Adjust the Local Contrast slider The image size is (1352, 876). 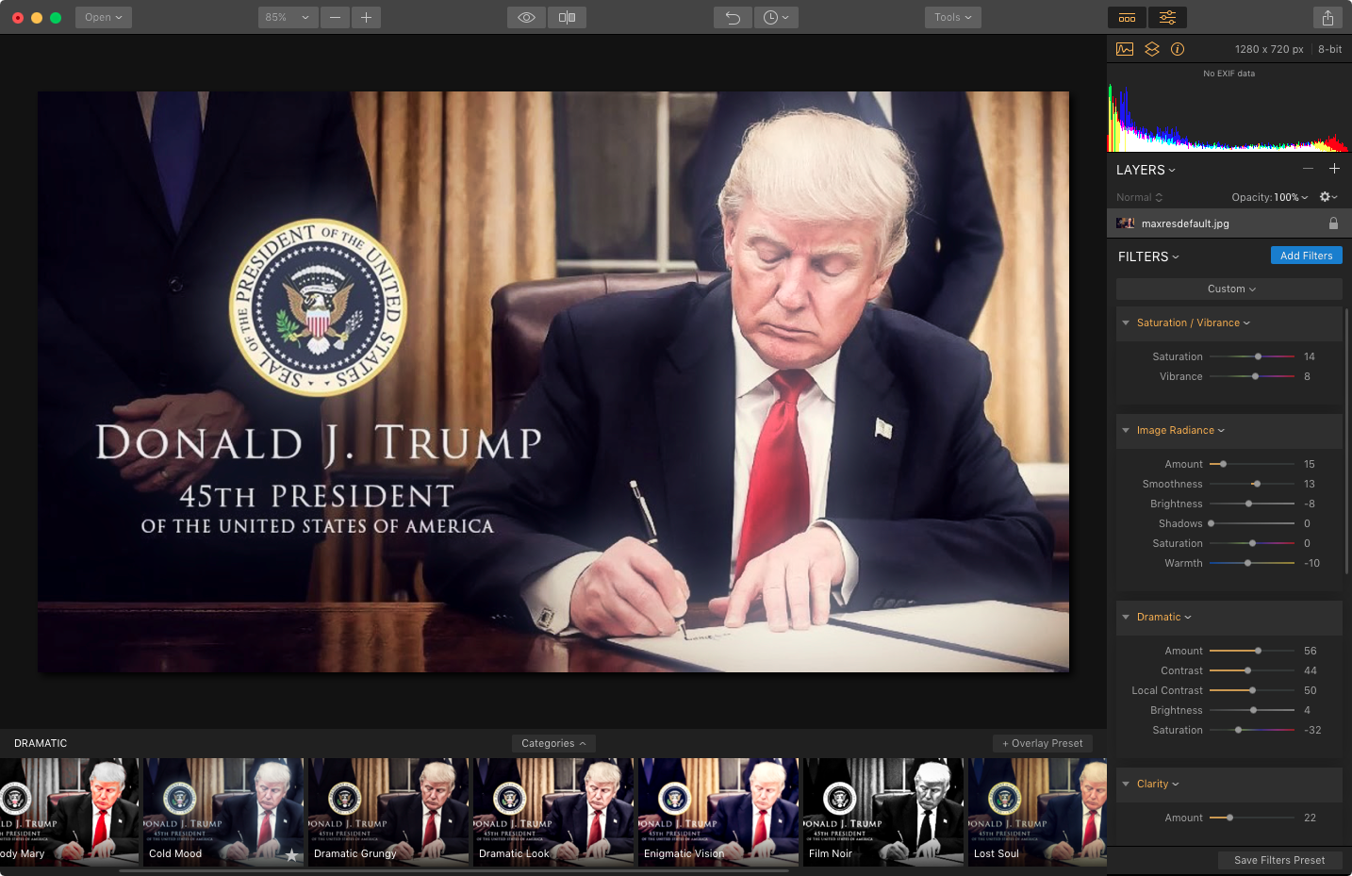point(1252,690)
